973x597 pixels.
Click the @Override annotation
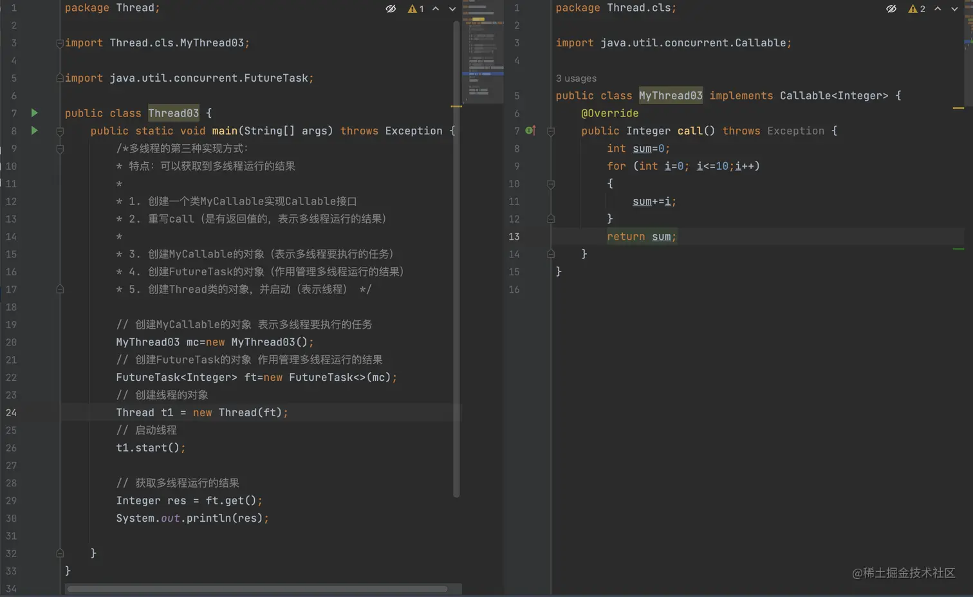[610, 113]
